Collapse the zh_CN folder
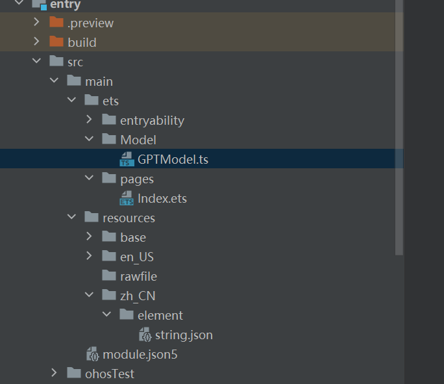The height and width of the screenshot is (384, 444). pyautogui.click(x=89, y=295)
